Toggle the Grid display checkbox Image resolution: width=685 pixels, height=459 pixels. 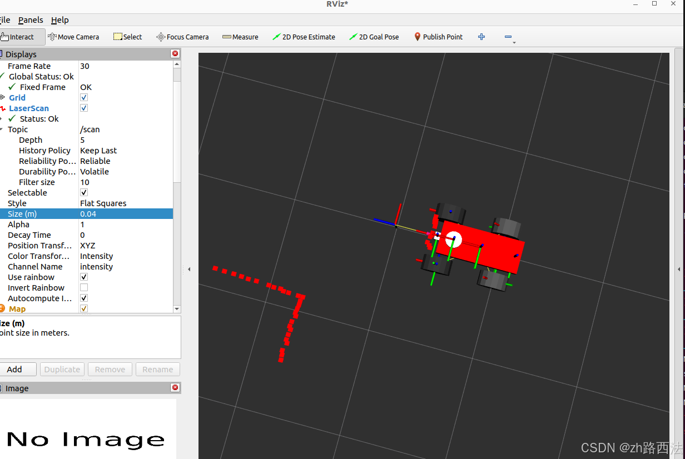(84, 98)
